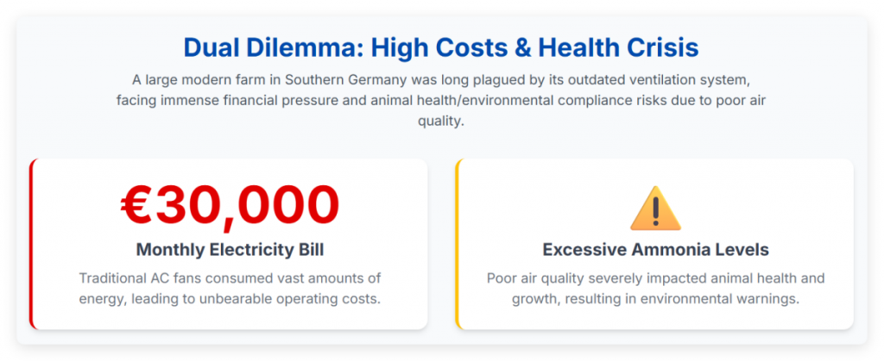Image resolution: width=884 pixels, height=361 pixels.
Task: Select the Dual Dilemma headline
Action: [441, 47]
